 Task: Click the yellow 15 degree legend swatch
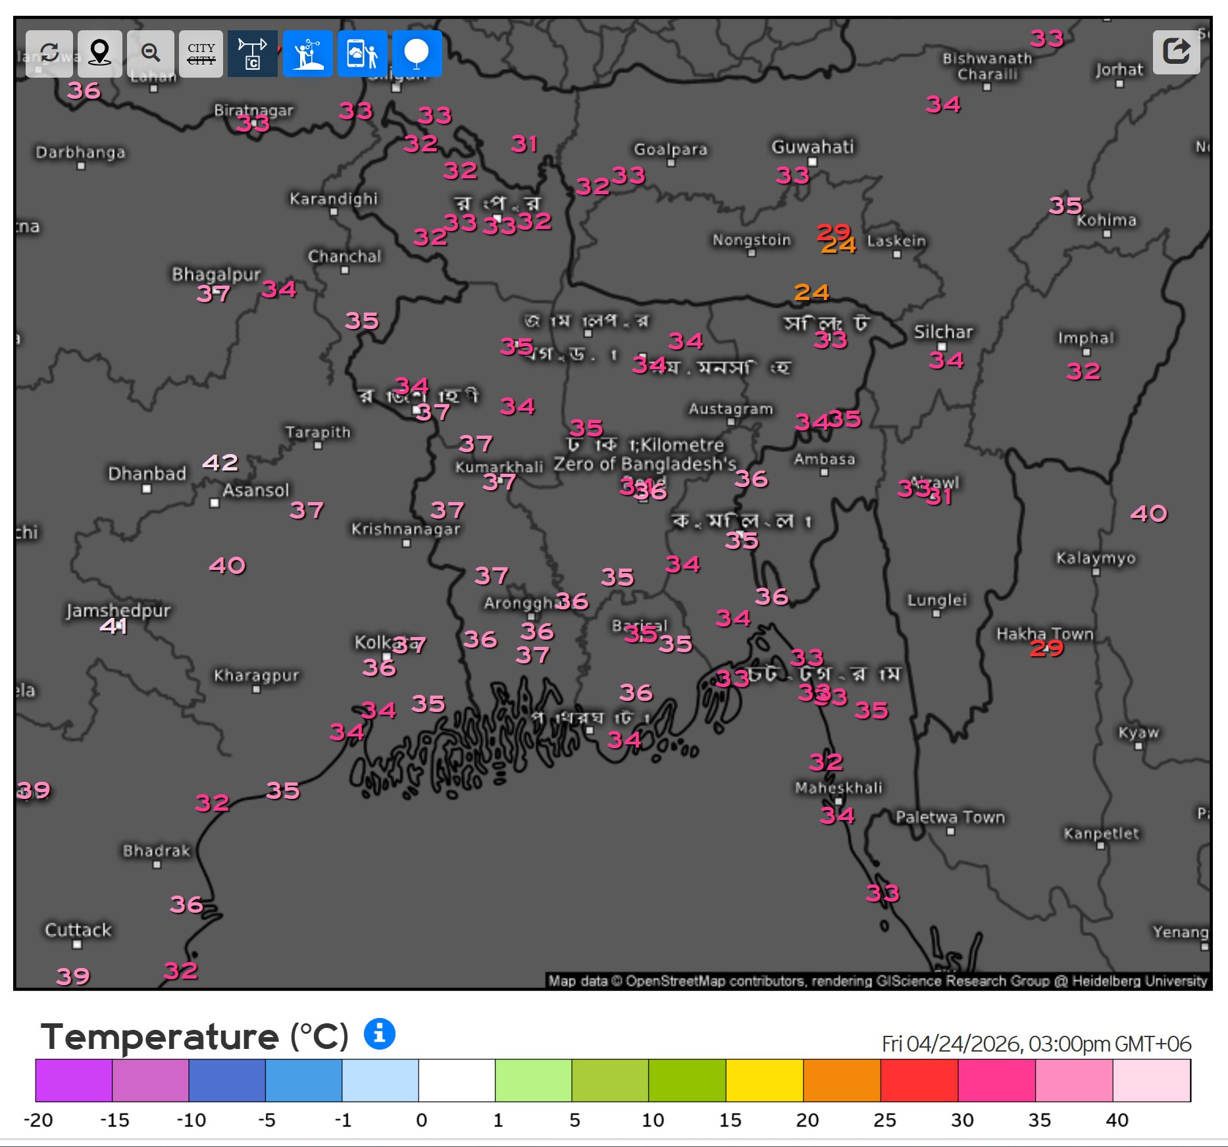(x=764, y=1080)
